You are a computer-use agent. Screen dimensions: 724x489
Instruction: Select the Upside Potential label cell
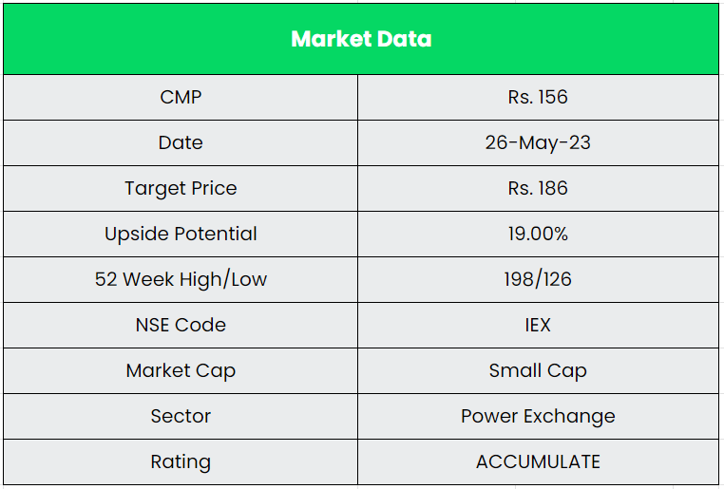click(181, 234)
